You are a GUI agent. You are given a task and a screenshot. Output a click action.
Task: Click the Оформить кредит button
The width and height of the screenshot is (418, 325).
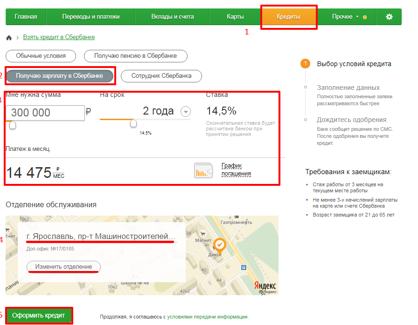pyautogui.click(x=39, y=315)
